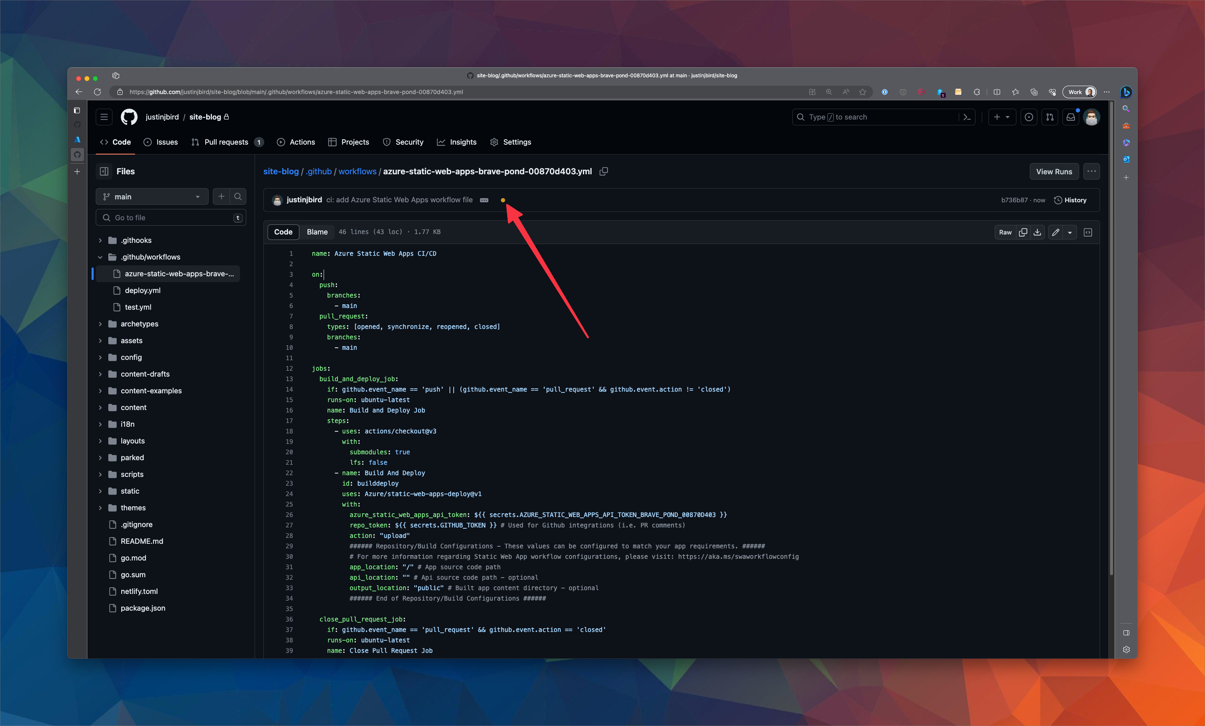Open the GitHub hamburger navigation menu
Image resolution: width=1205 pixels, height=726 pixels.
pyautogui.click(x=104, y=117)
